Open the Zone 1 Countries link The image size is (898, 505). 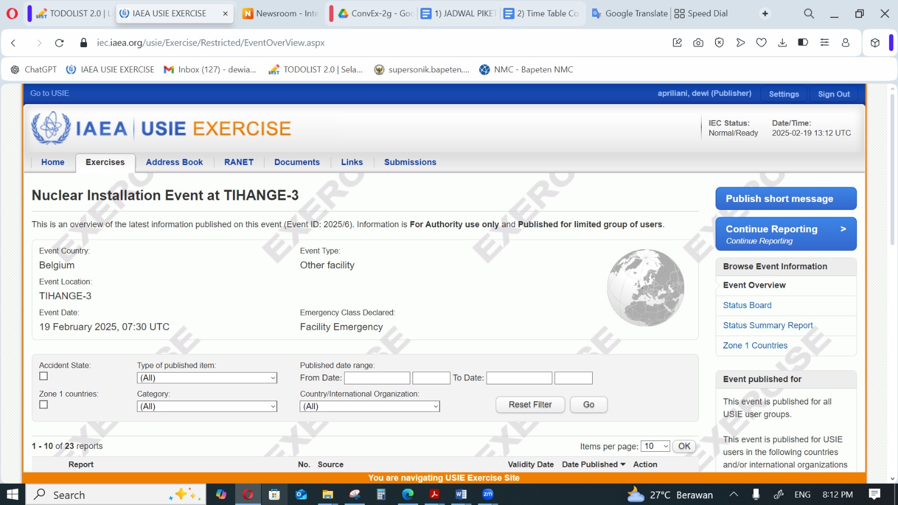[x=755, y=346]
